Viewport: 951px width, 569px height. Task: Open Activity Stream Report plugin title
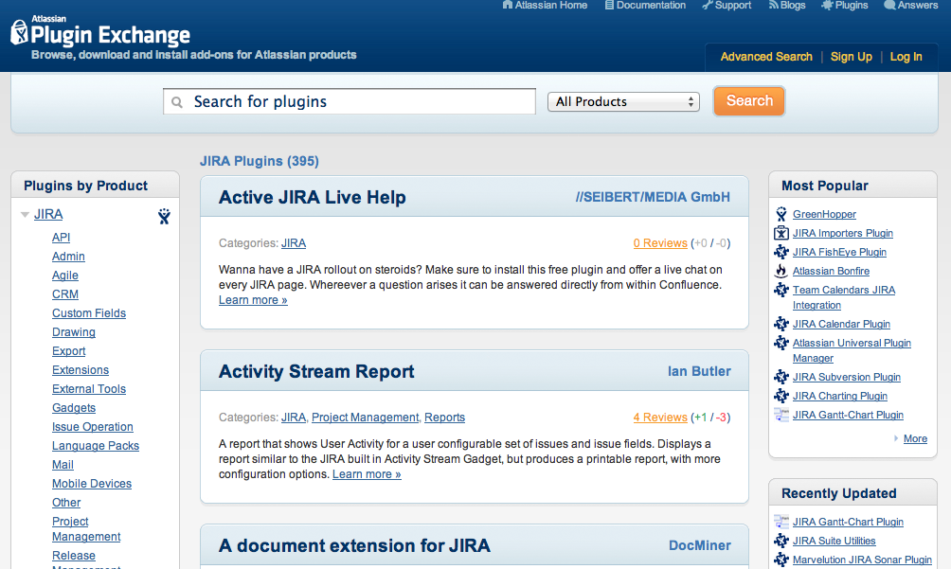316,371
